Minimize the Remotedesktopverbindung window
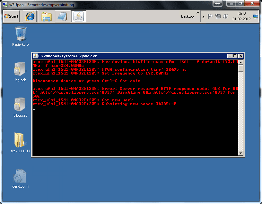The width and height of the screenshot is (262, 204). (x=231, y=3)
